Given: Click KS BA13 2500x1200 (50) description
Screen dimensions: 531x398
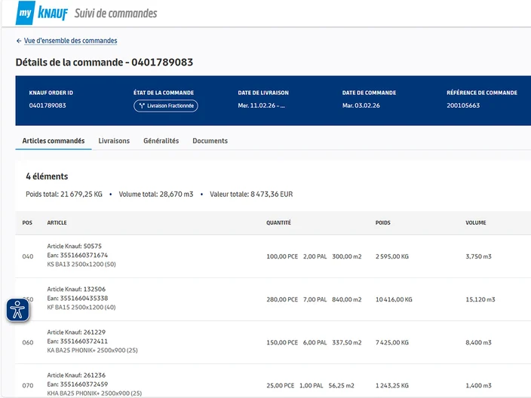Looking at the screenshot, I should [81, 265].
